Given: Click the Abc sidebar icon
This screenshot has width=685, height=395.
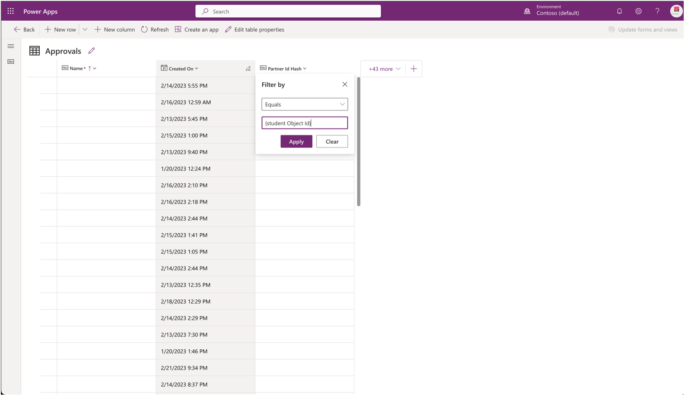Looking at the screenshot, I should coord(11,62).
